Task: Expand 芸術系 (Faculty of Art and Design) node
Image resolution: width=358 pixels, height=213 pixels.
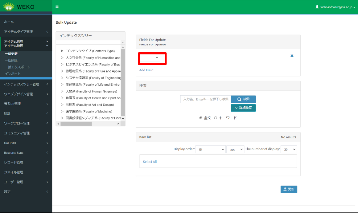Action: [62, 105]
